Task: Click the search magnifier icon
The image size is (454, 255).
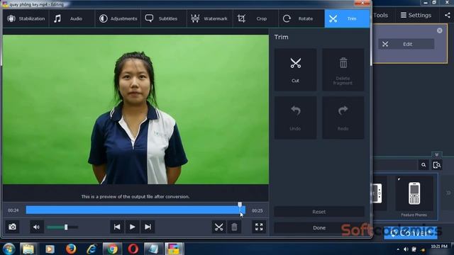Action: (423, 165)
